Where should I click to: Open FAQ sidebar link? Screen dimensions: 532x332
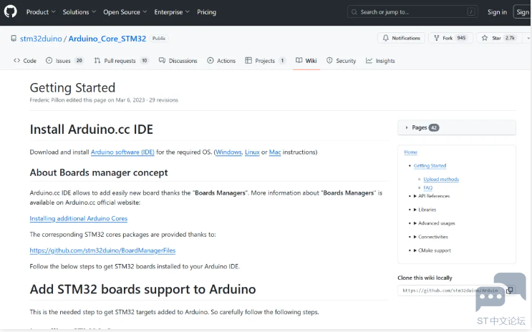(x=428, y=187)
